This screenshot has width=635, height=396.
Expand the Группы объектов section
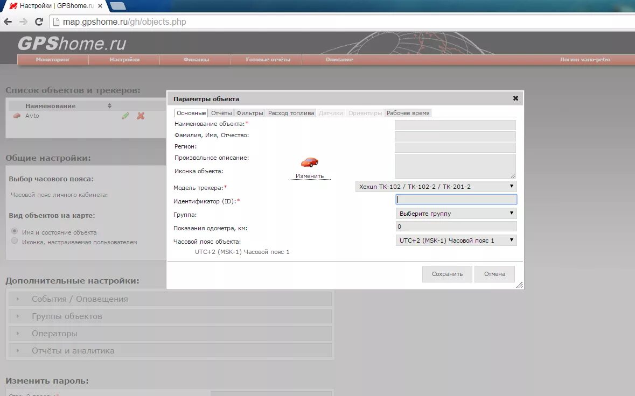tap(170, 316)
